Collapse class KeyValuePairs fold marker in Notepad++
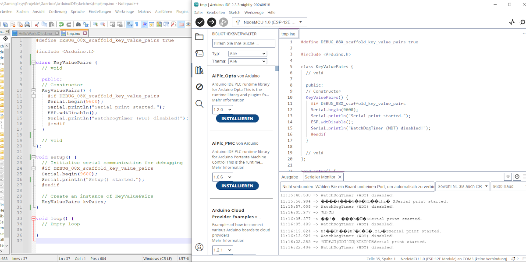 33,63
